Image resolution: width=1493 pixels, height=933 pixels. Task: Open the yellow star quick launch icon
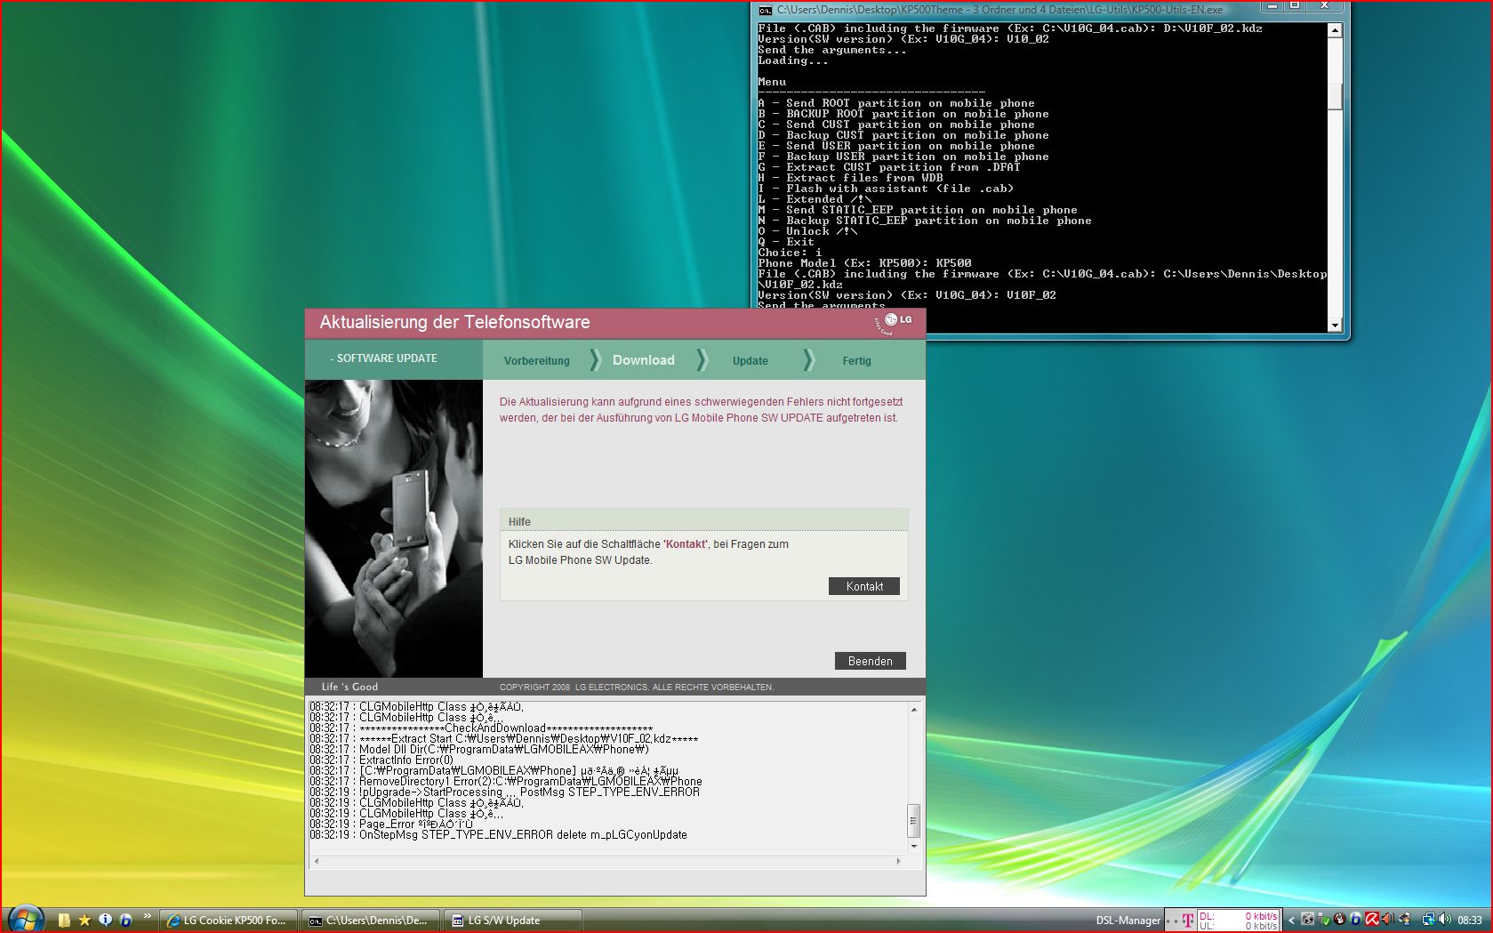pyautogui.click(x=84, y=921)
